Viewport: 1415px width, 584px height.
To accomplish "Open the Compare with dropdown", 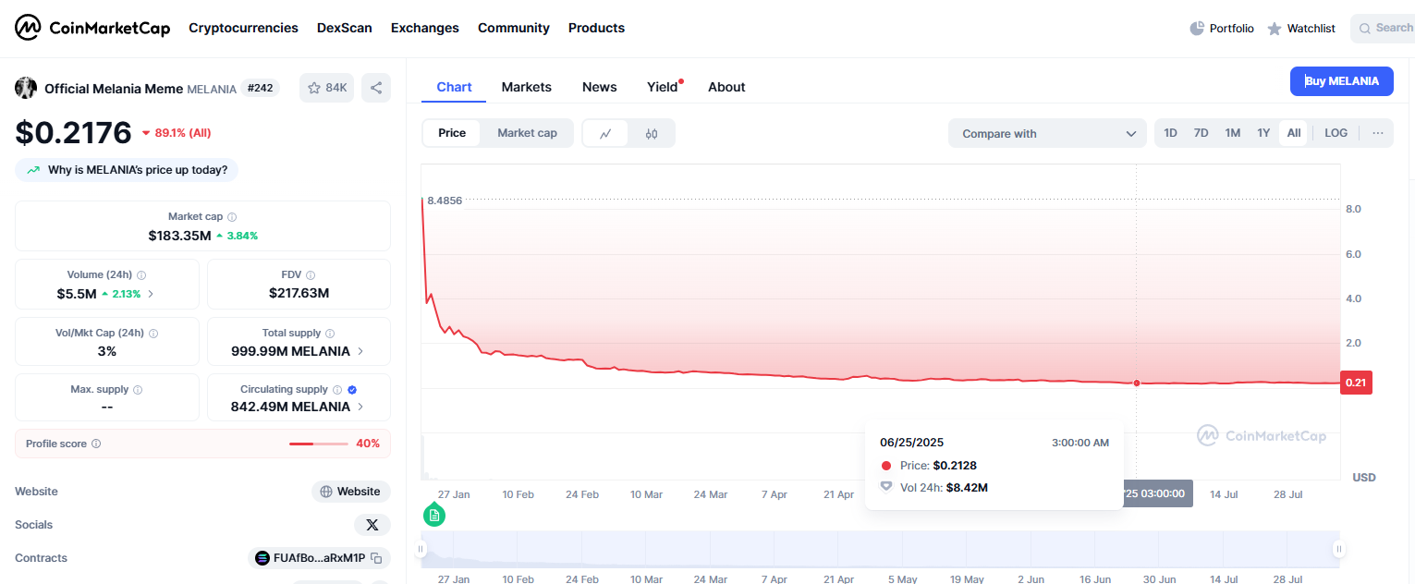I will click(1047, 133).
